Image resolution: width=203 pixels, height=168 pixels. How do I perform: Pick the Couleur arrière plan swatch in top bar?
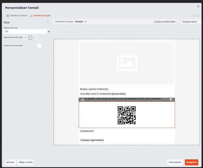click(x=178, y=22)
